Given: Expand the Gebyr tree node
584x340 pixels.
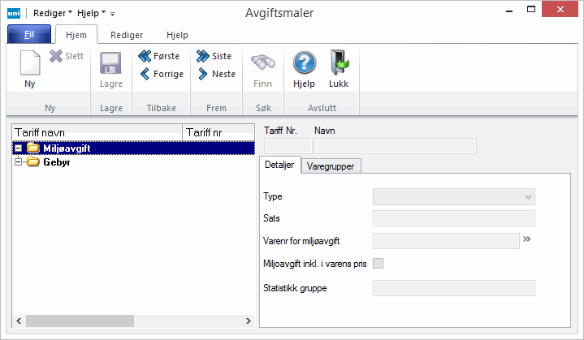Looking at the screenshot, I should 19,162.
